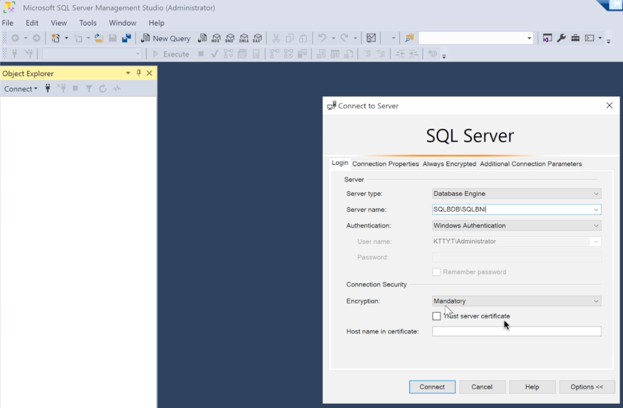The height and width of the screenshot is (408, 623).
Task: Open the Server type dropdown
Action: (517, 193)
